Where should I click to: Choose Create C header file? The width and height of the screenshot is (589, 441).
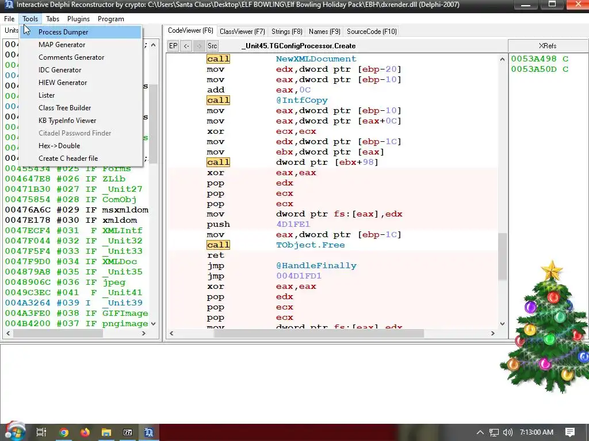(x=81, y=158)
